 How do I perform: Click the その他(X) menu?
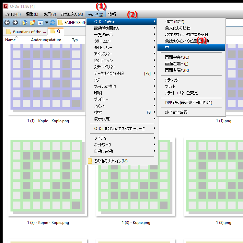[x=96, y=14]
